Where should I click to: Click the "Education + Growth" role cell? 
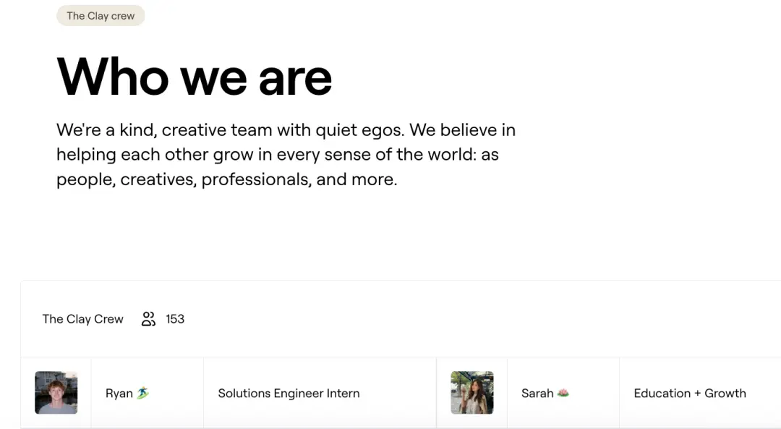tap(689, 394)
